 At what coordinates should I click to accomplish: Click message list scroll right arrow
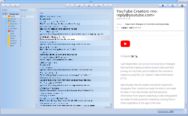point(108,107)
